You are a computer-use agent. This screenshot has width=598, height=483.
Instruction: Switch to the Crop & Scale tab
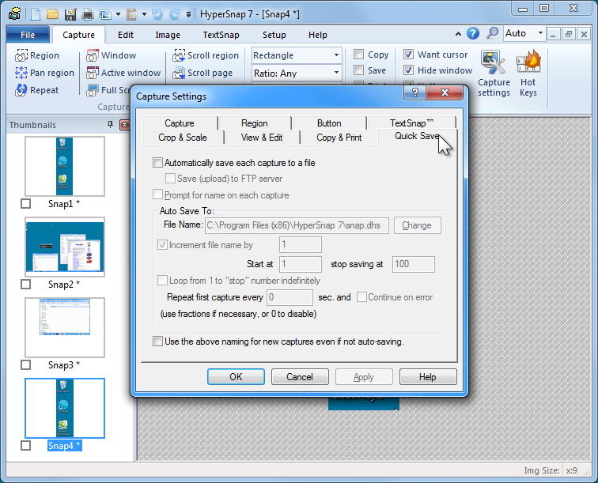pos(182,138)
